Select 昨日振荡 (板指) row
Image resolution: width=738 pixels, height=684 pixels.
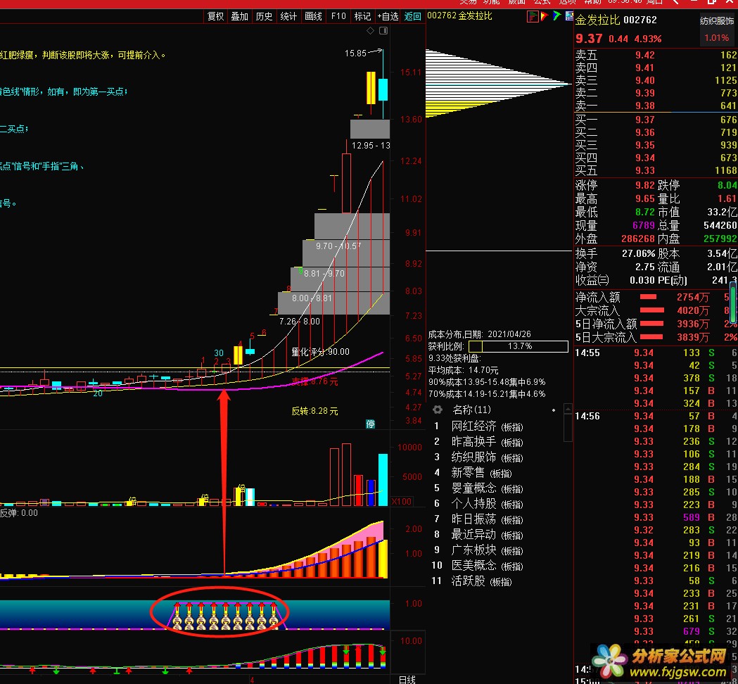coord(487,520)
